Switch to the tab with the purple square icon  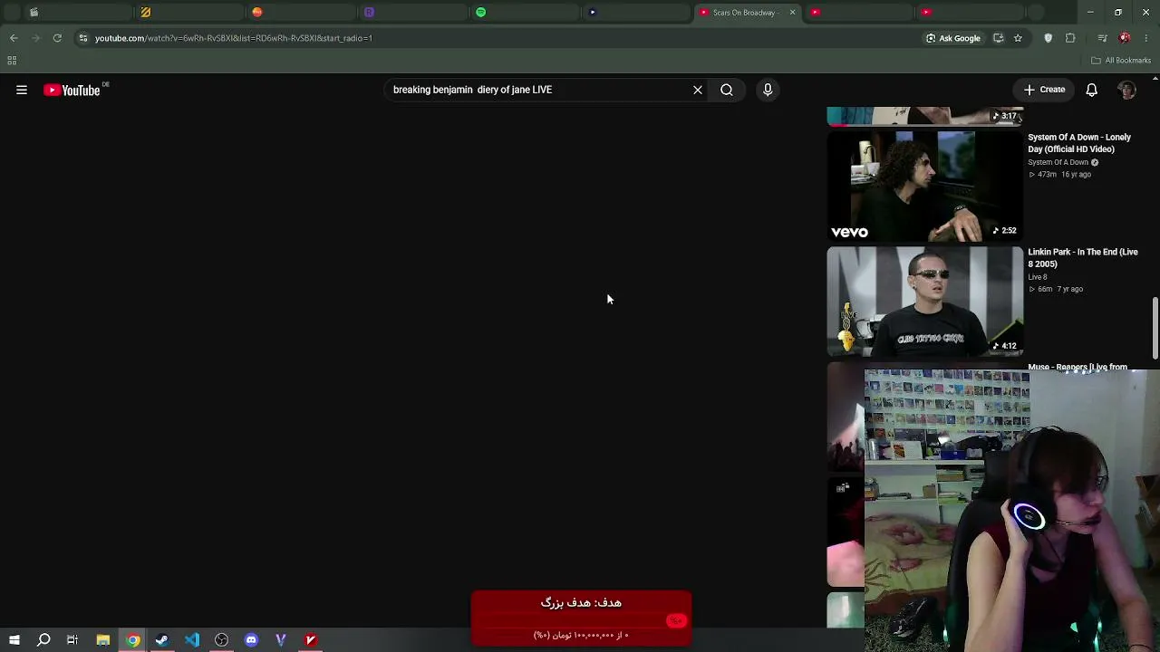tap(413, 13)
